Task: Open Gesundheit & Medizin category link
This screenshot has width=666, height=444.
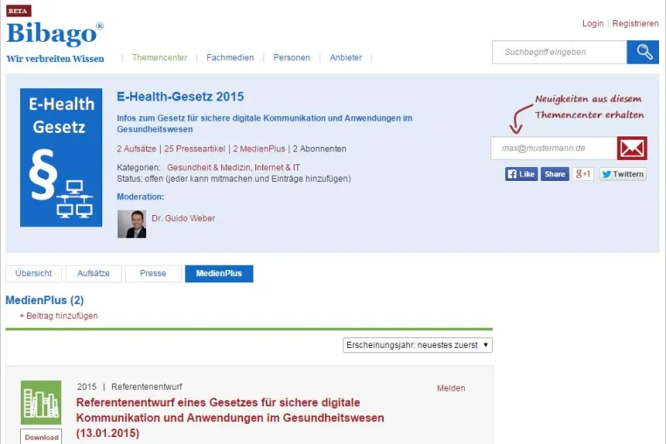Action: pos(209,168)
